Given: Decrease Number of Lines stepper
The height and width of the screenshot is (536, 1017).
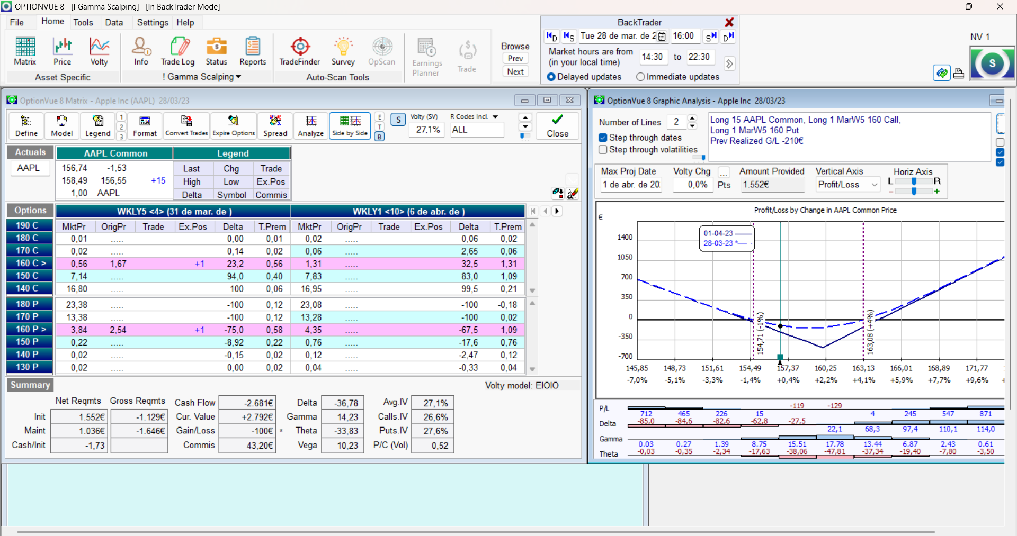Looking at the screenshot, I should coord(692,126).
